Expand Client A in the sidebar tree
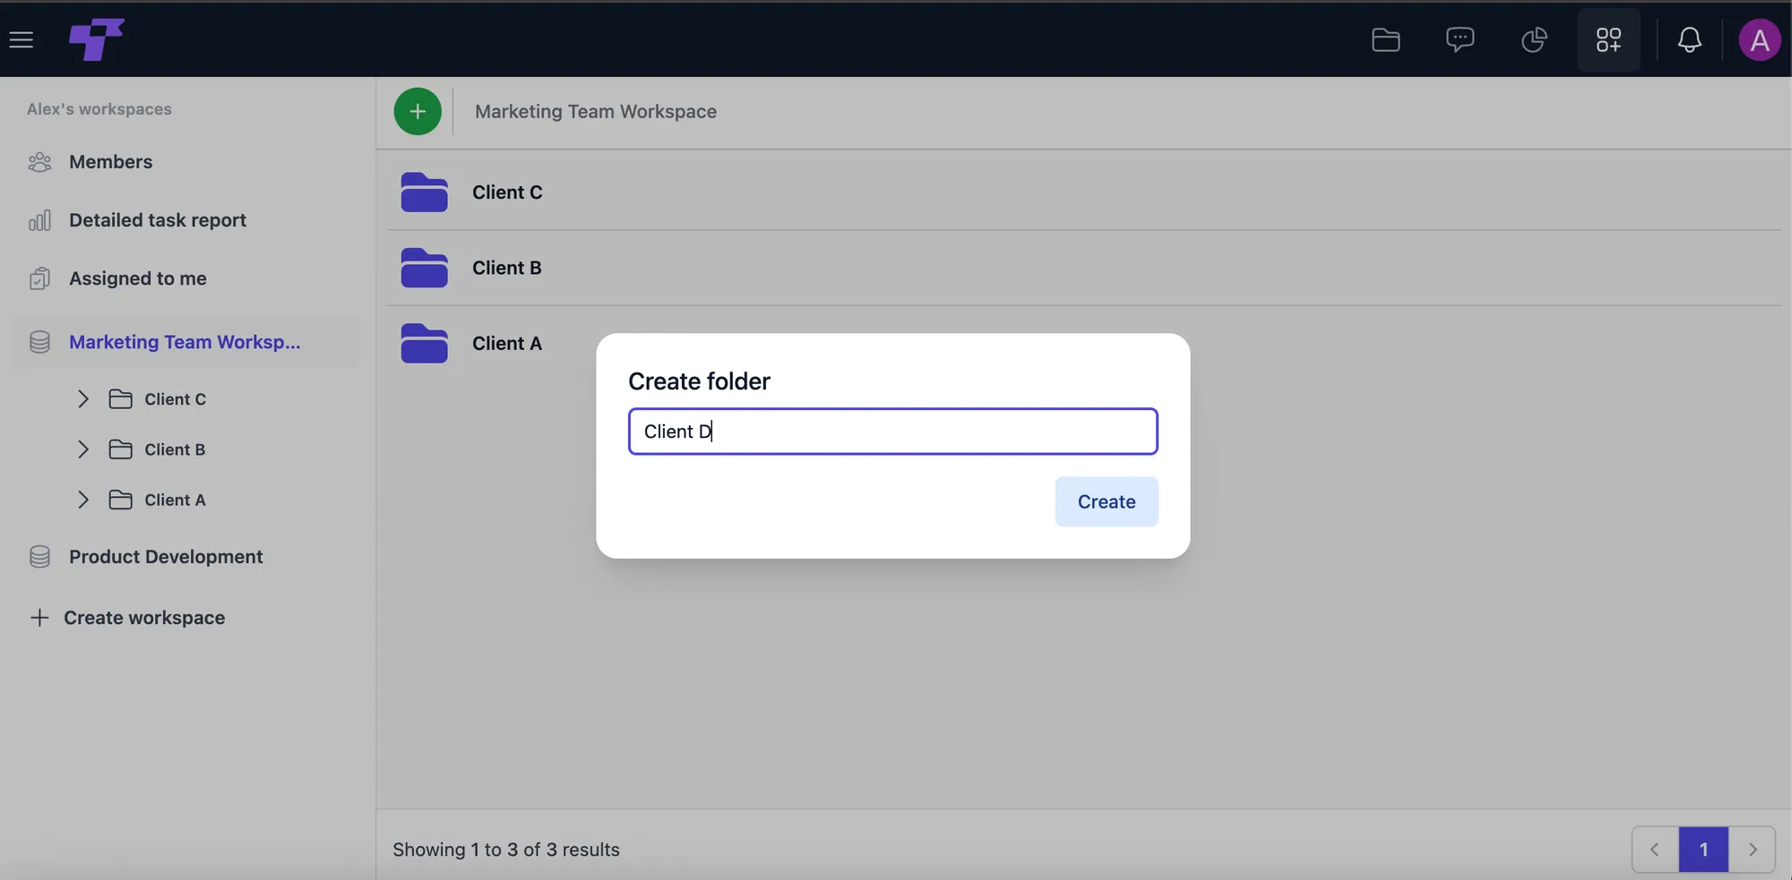The width and height of the screenshot is (1792, 880). coord(83,500)
